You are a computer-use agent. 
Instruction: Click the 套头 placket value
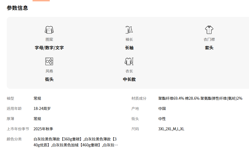tap(209, 48)
